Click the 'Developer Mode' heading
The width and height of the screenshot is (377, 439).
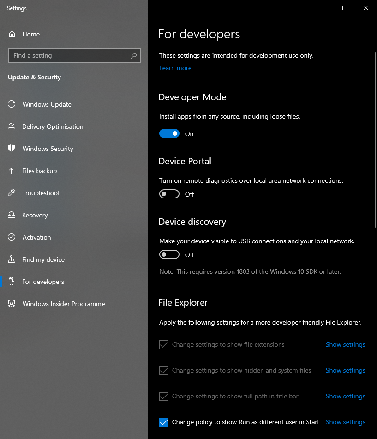192,97
